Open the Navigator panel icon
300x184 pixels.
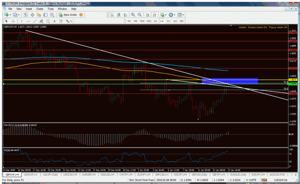[39, 15]
